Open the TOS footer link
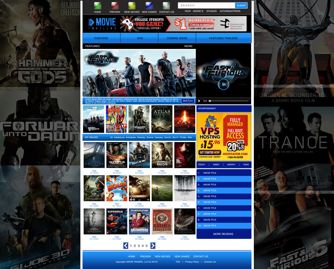Screen dimensions: 334x269 click(x=178, y=262)
